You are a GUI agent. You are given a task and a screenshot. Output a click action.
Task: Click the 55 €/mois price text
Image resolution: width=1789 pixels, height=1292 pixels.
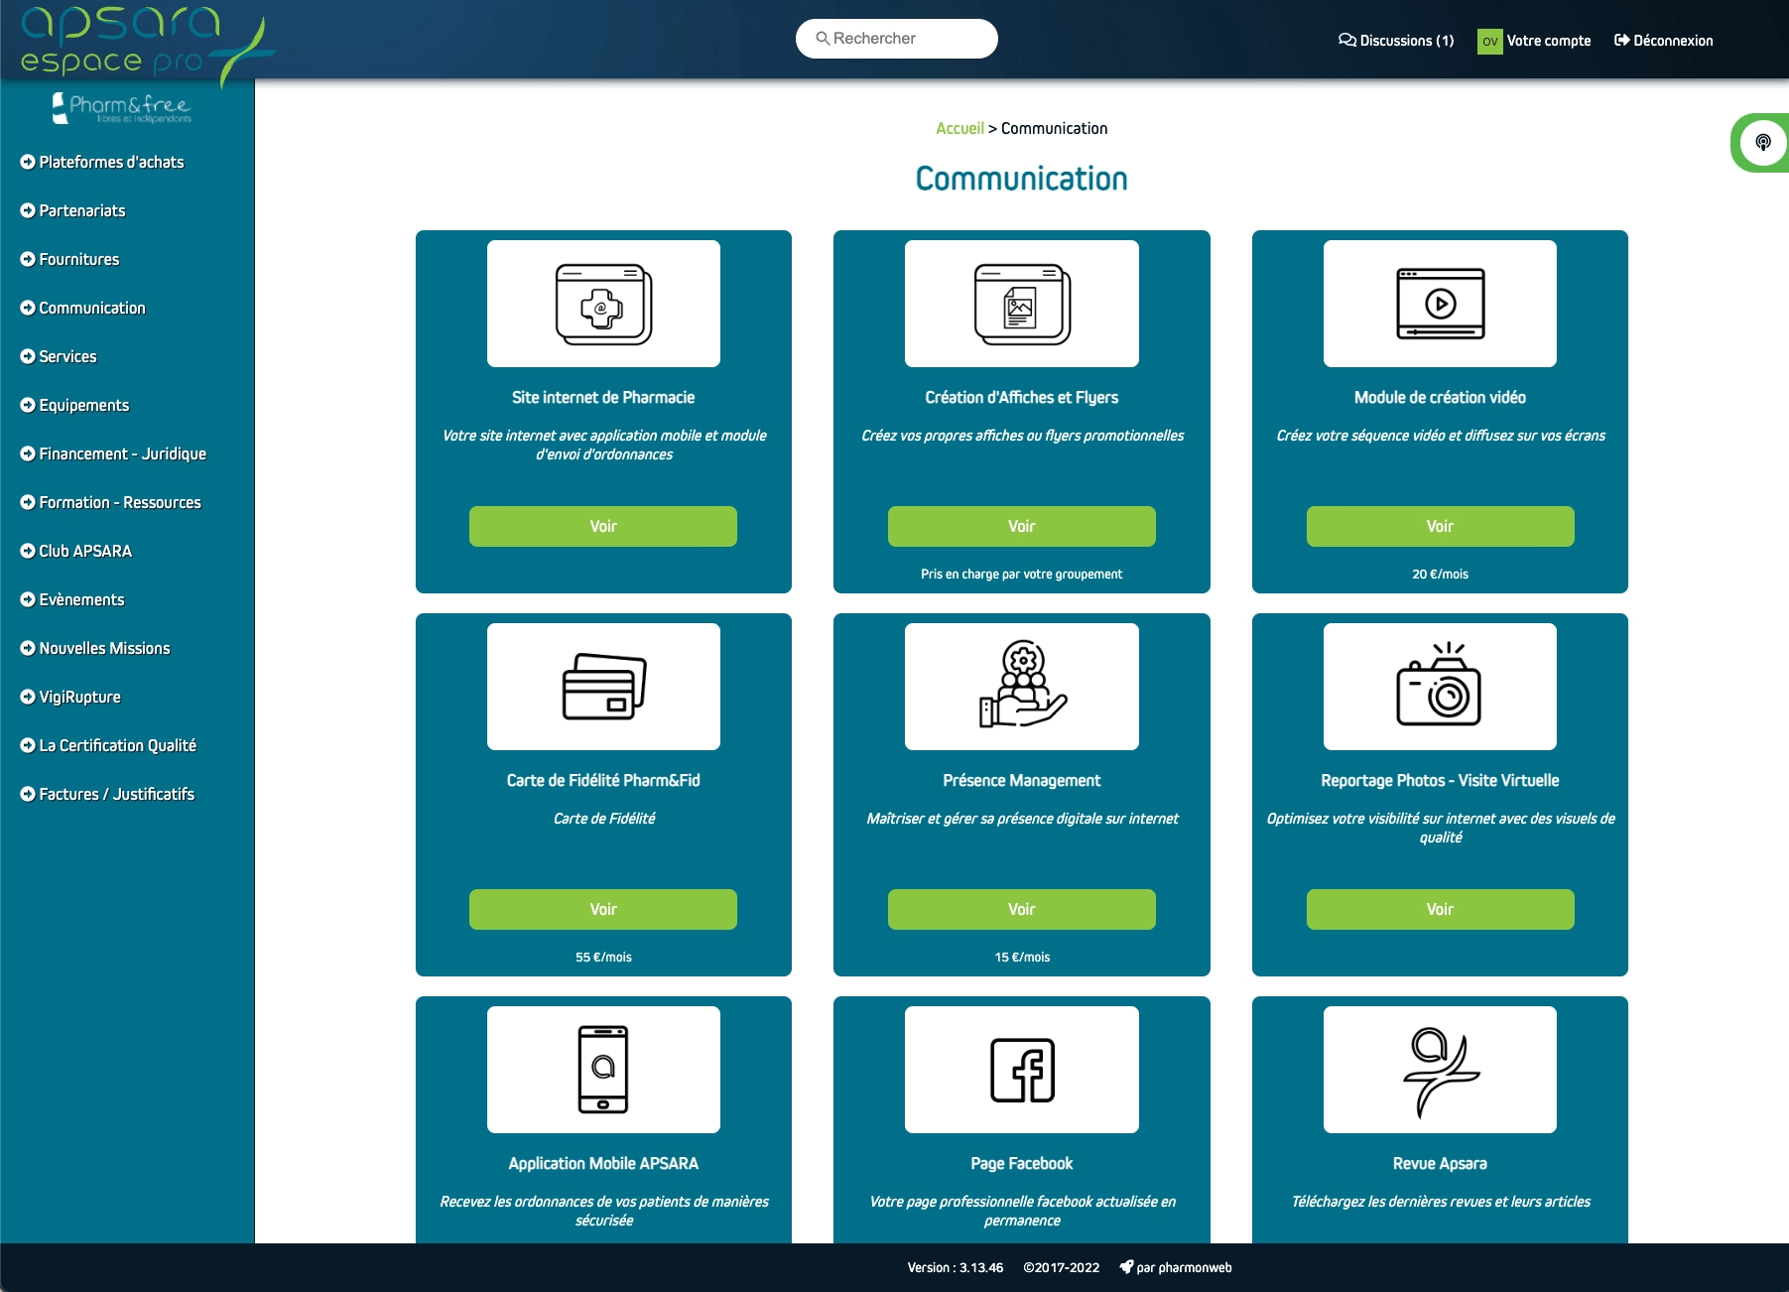(603, 957)
